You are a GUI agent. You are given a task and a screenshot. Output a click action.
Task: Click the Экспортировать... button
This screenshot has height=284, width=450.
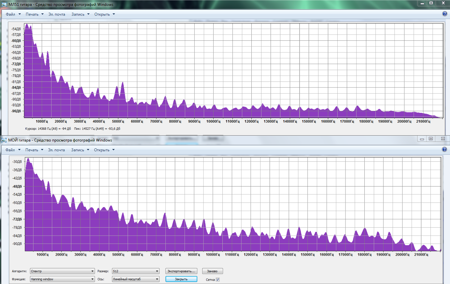[181, 271]
